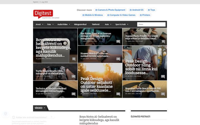
Task: Open the Printers topic chip
Action: coord(145,15)
